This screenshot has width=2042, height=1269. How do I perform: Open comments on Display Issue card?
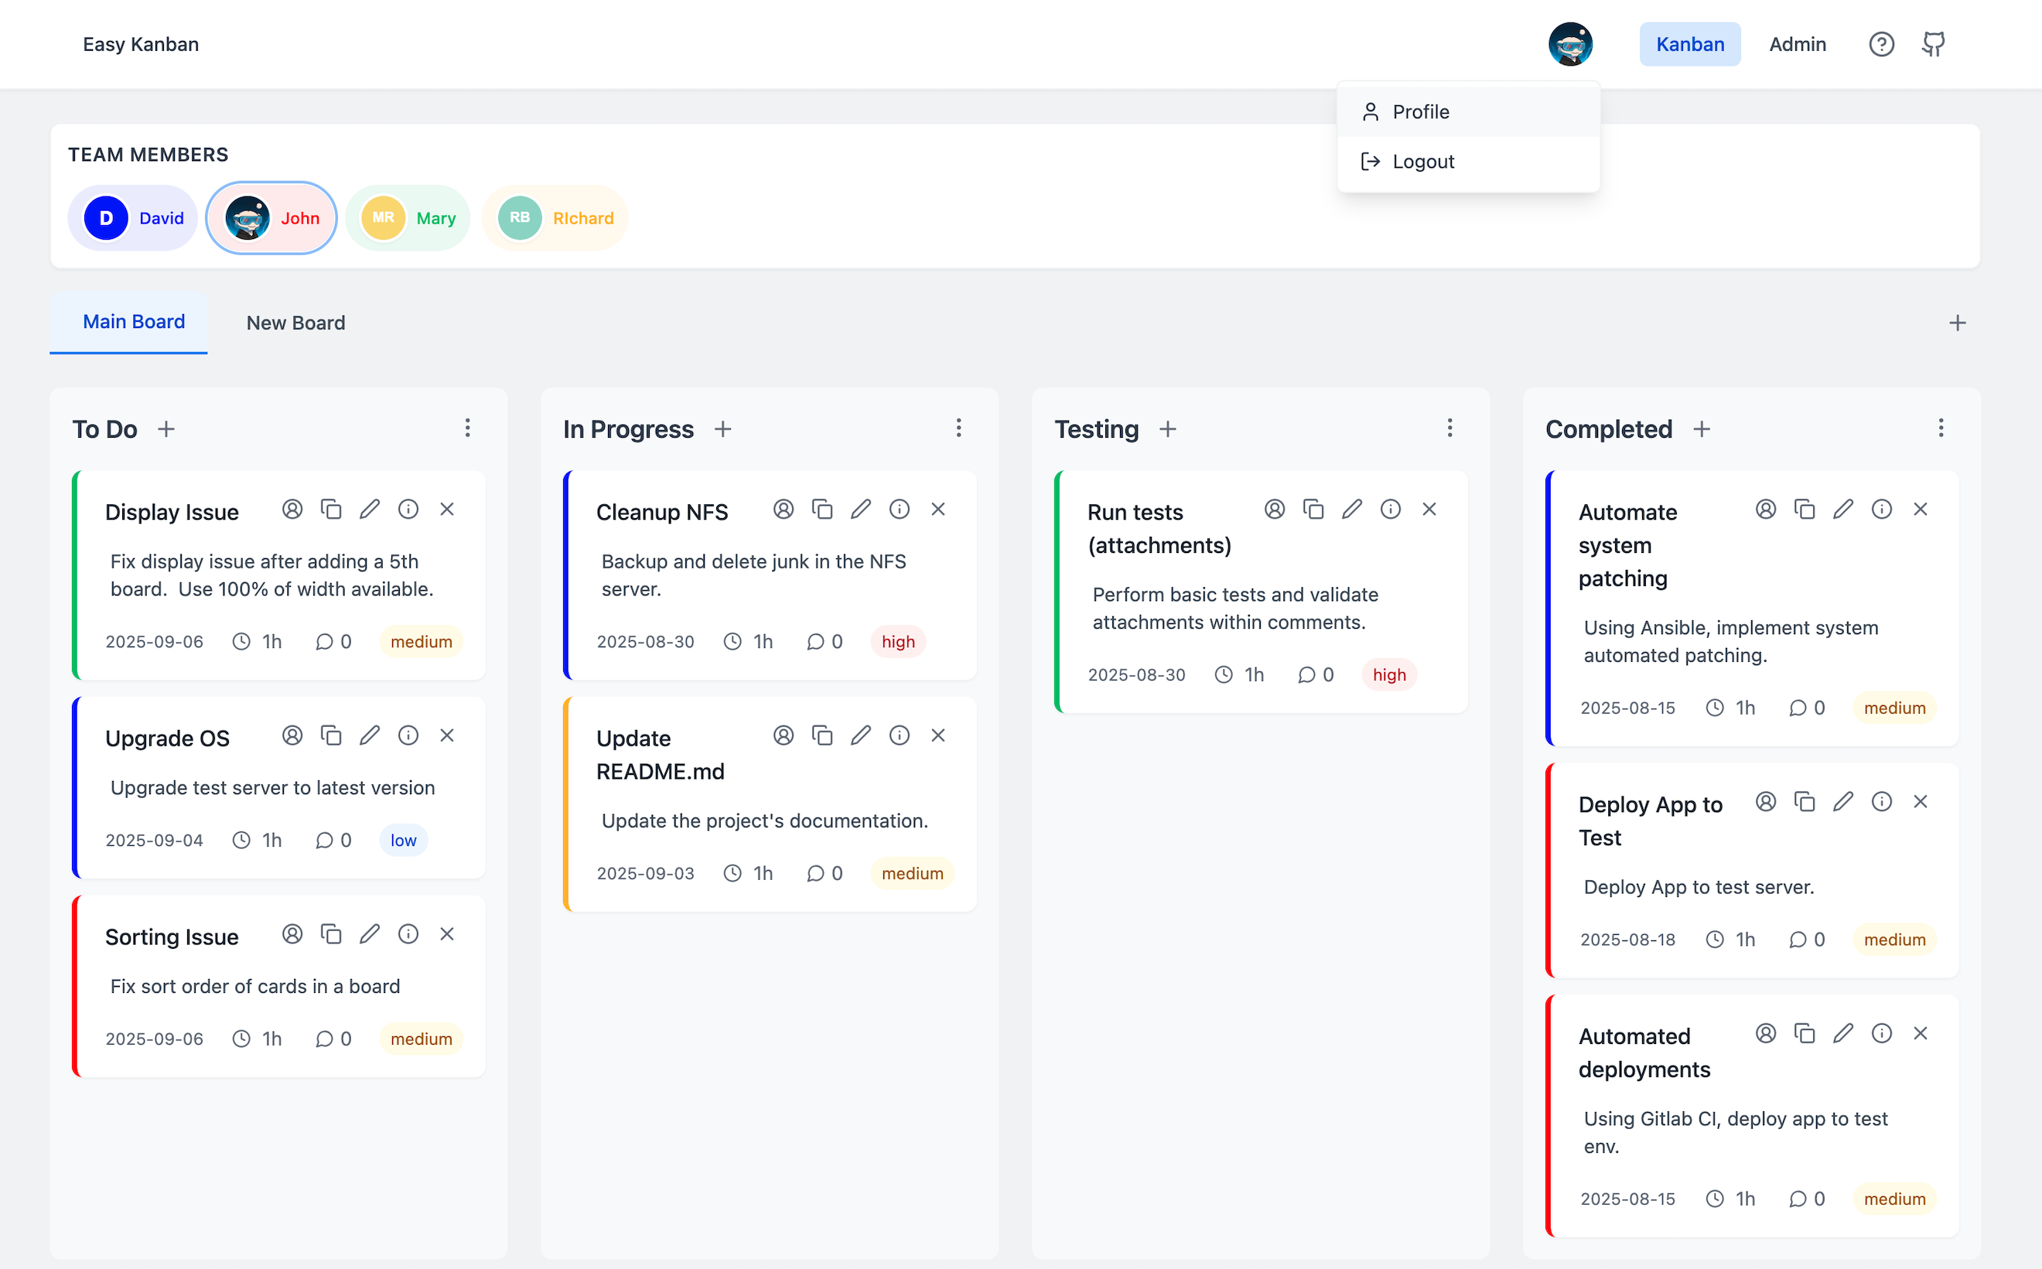[x=333, y=641]
